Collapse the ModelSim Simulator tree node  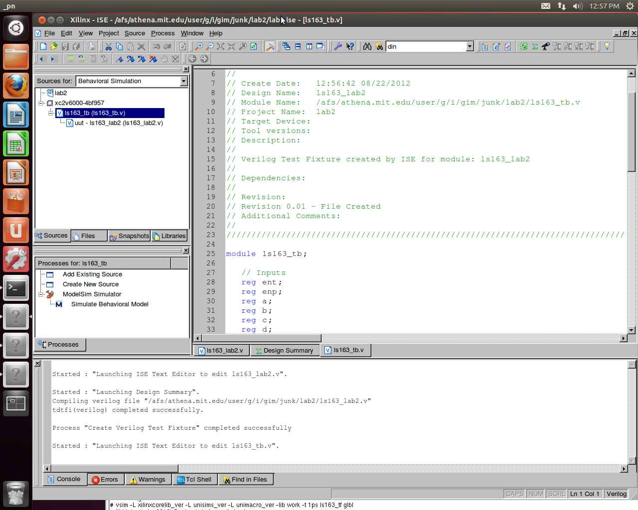point(41,294)
